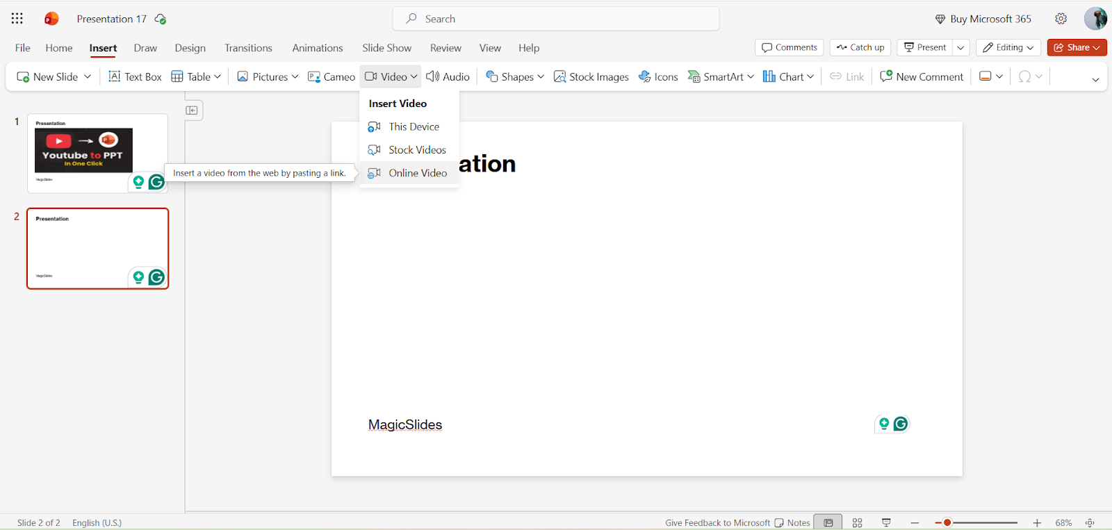Open the app launcher grid
This screenshot has height=530, width=1112.
17,19
